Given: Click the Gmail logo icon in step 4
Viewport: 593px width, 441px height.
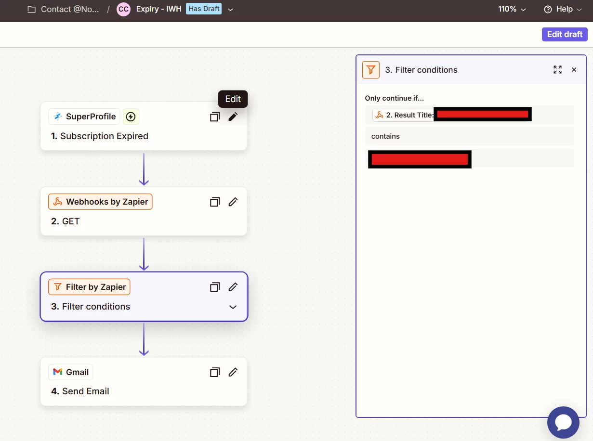Looking at the screenshot, I should click(x=58, y=372).
